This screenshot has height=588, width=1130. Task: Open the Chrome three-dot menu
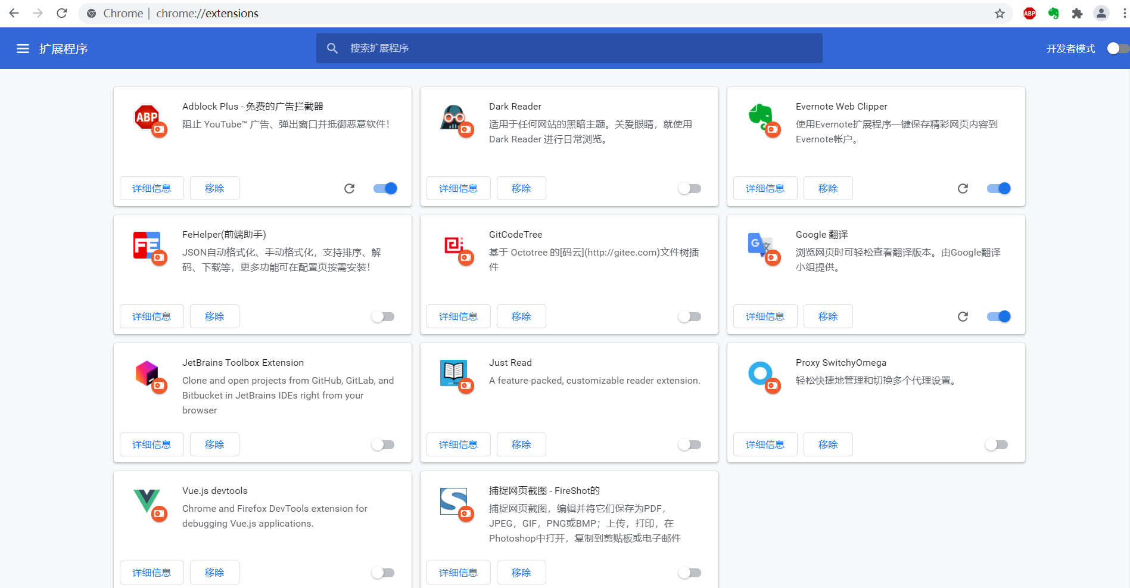(x=1124, y=13)
